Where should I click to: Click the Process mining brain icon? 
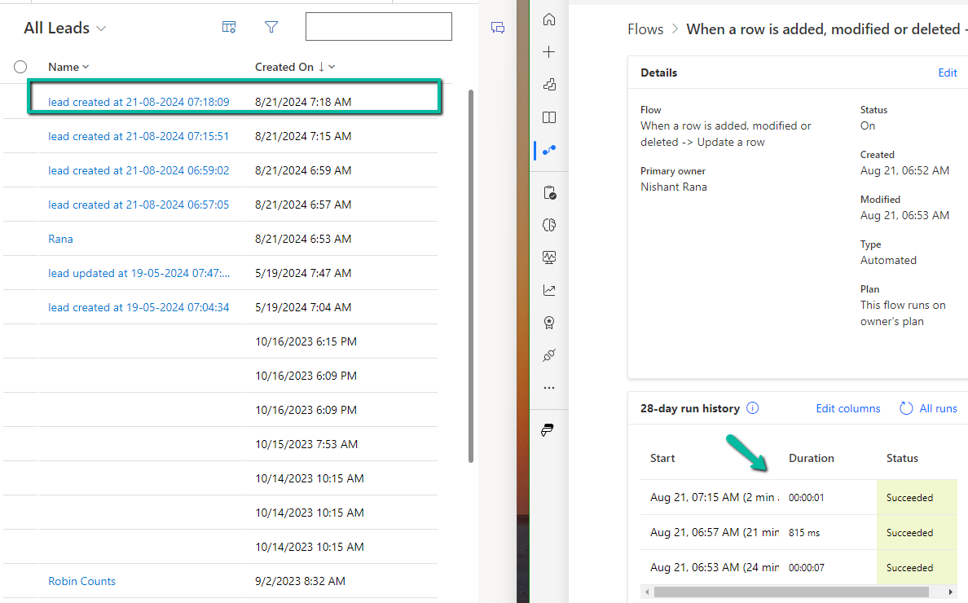point(549,225)
